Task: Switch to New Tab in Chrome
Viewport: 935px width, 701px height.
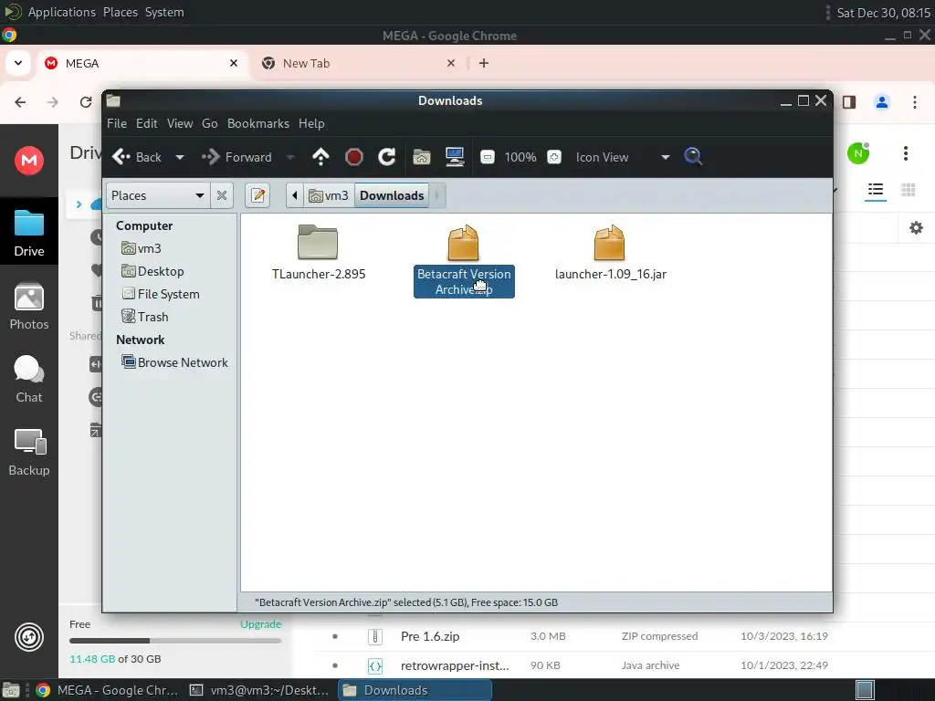Action: point(358,63)
